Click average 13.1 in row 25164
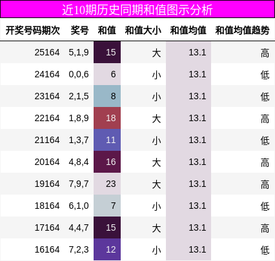Viewport: 275px width, 261px height. 198,52
